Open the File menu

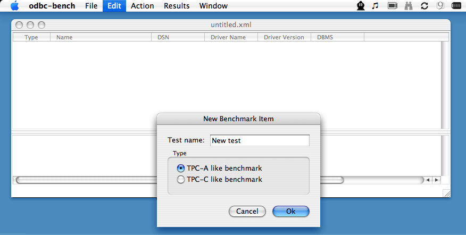(91, 6)
